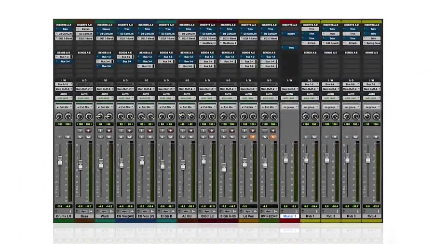Click right pan knob on ElGtr Ld track

click(212, 117)
